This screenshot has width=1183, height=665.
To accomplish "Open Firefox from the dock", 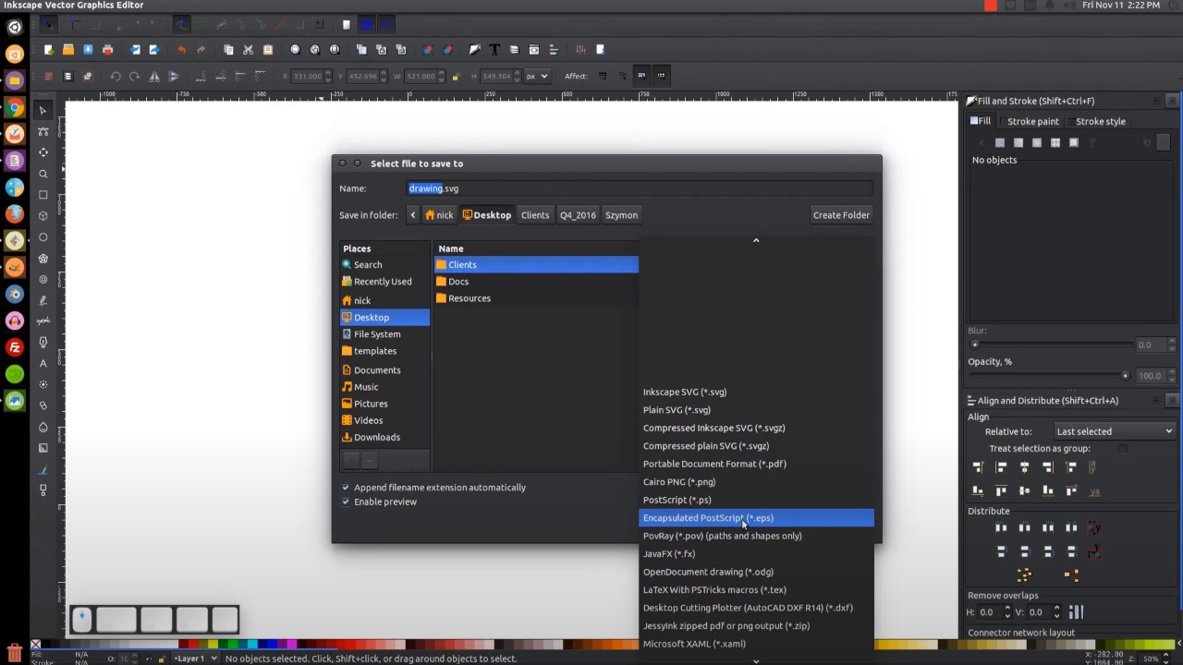I will pos(14,214).
